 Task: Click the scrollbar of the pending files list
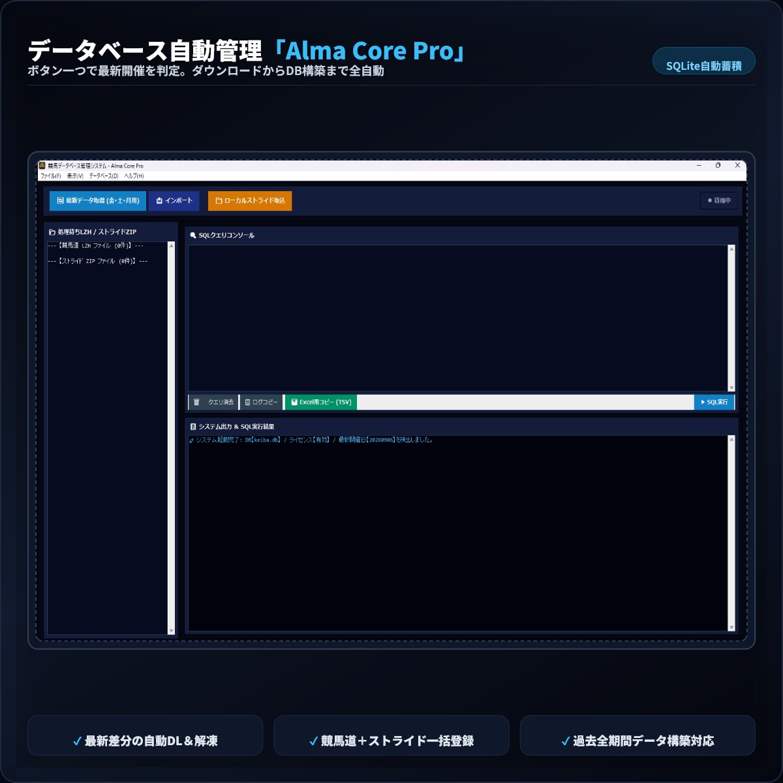point(172,438)
